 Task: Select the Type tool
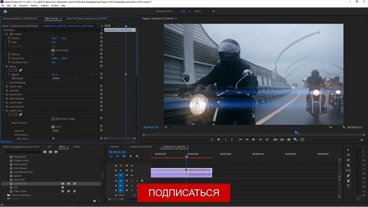click(x=348, y=186)
